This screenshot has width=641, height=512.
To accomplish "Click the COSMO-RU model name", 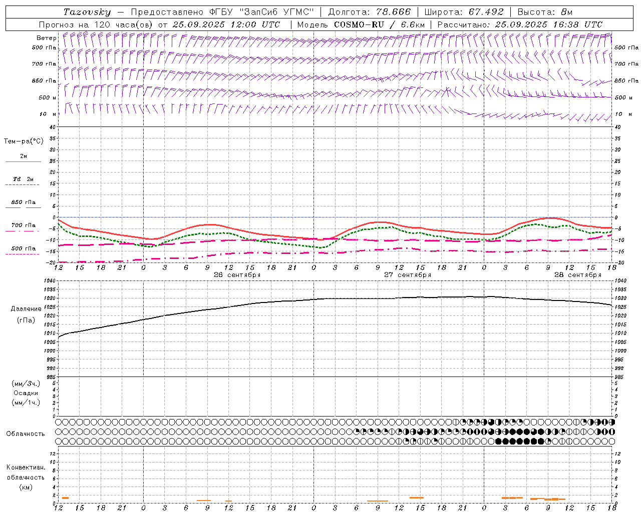I will point(355,24).
